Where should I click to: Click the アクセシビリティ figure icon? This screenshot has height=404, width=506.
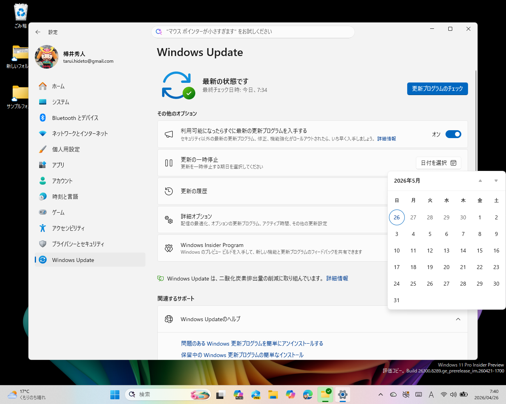(x=43, y=228)
